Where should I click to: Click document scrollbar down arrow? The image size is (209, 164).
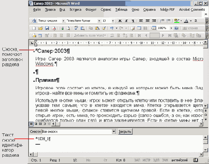pyautogui.click(x=206, y=106)
